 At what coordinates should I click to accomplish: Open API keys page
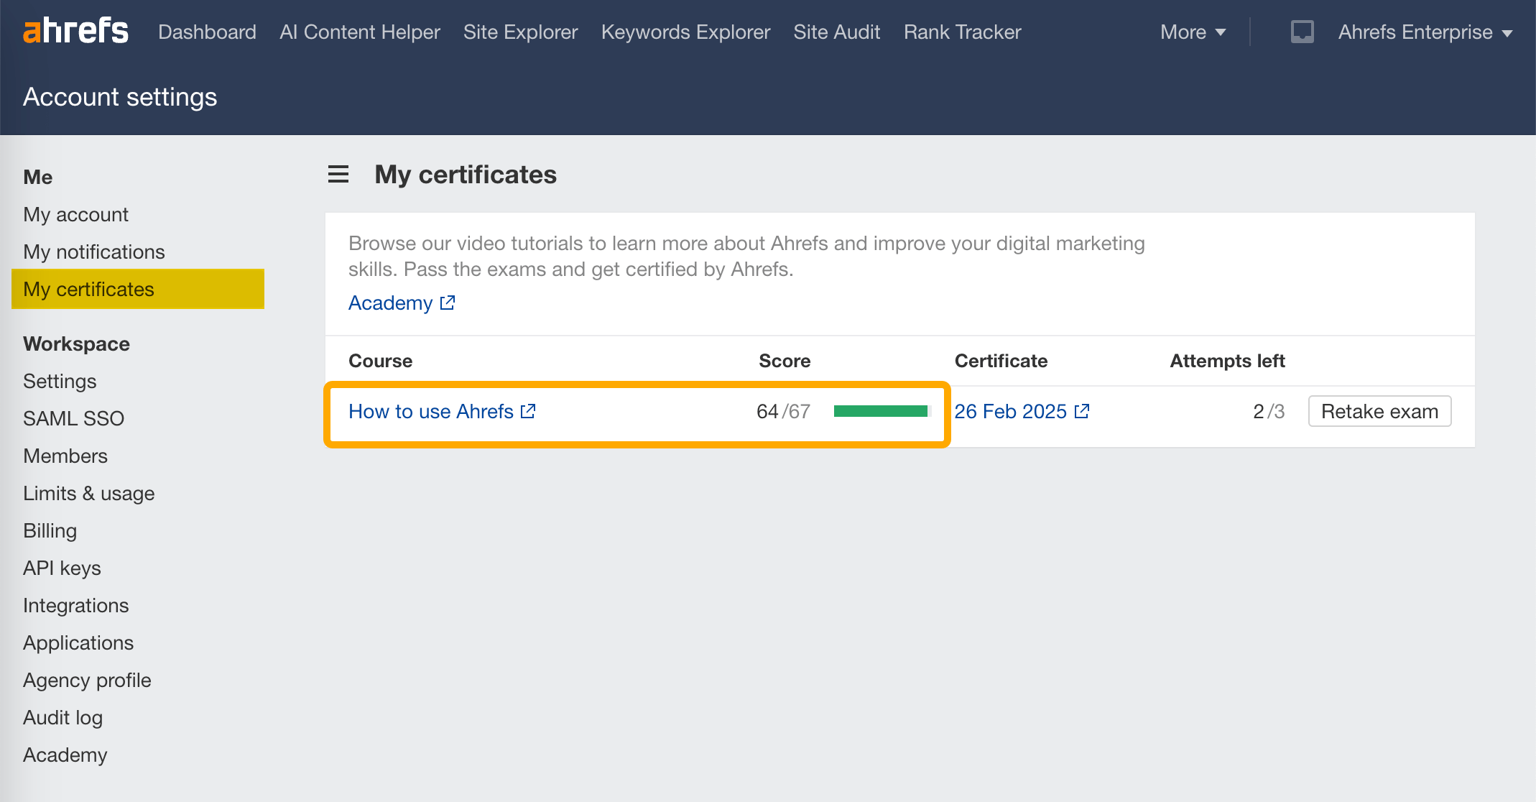pyautogui.click(x=62, y=568)
